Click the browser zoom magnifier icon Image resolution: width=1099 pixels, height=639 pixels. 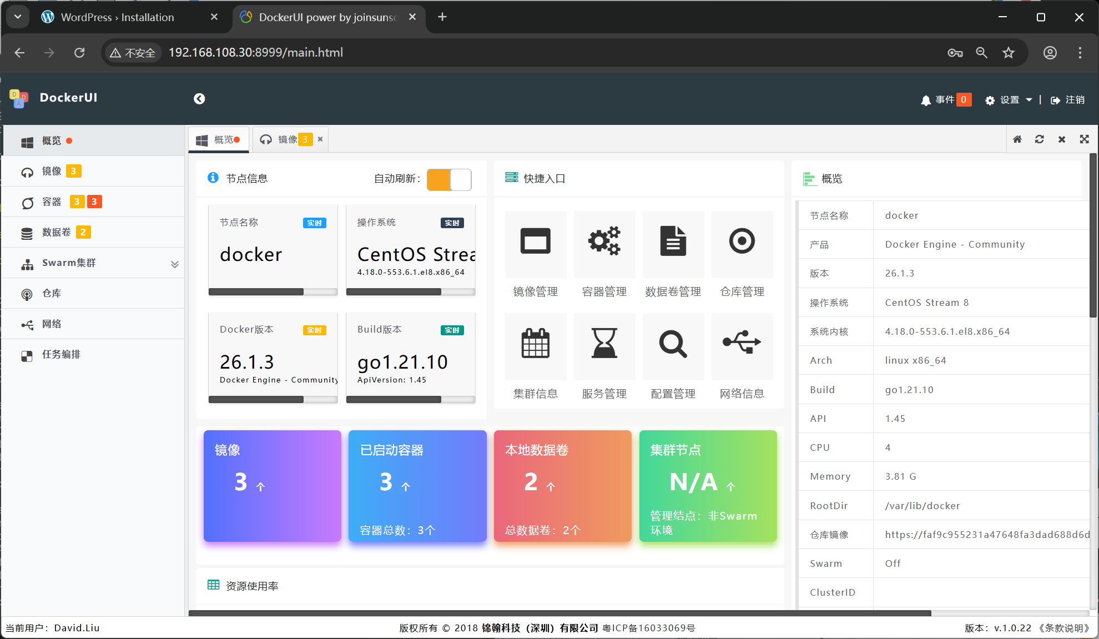[x=981, y=53]
